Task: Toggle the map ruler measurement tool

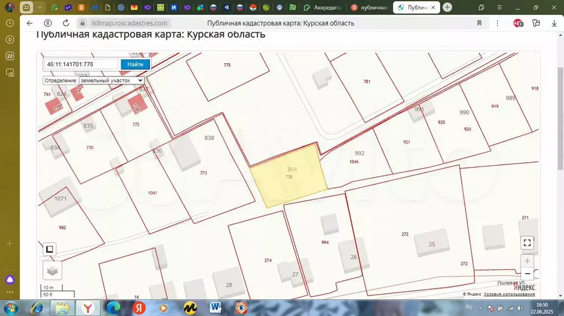Action: click(50, 249)
